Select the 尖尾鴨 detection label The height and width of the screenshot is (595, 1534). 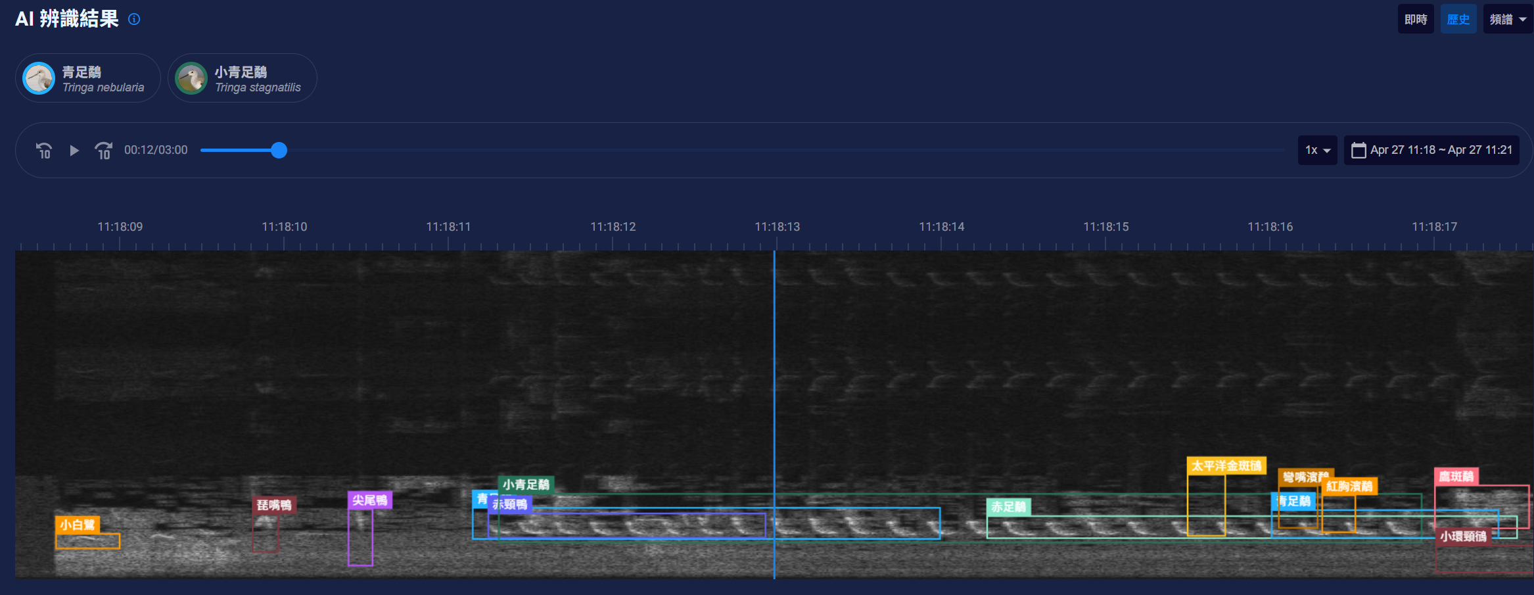[x=370, y=500]
